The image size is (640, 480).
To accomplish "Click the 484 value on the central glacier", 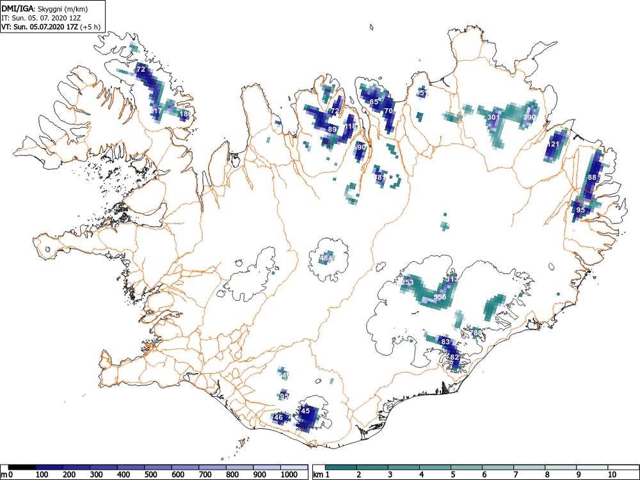I will pyautogui.click(x=326, y=258).
